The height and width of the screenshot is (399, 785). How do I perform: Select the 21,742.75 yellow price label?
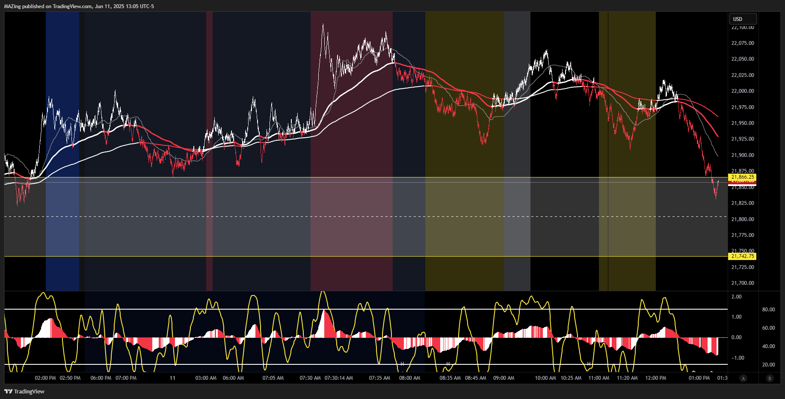pos(742,256)
